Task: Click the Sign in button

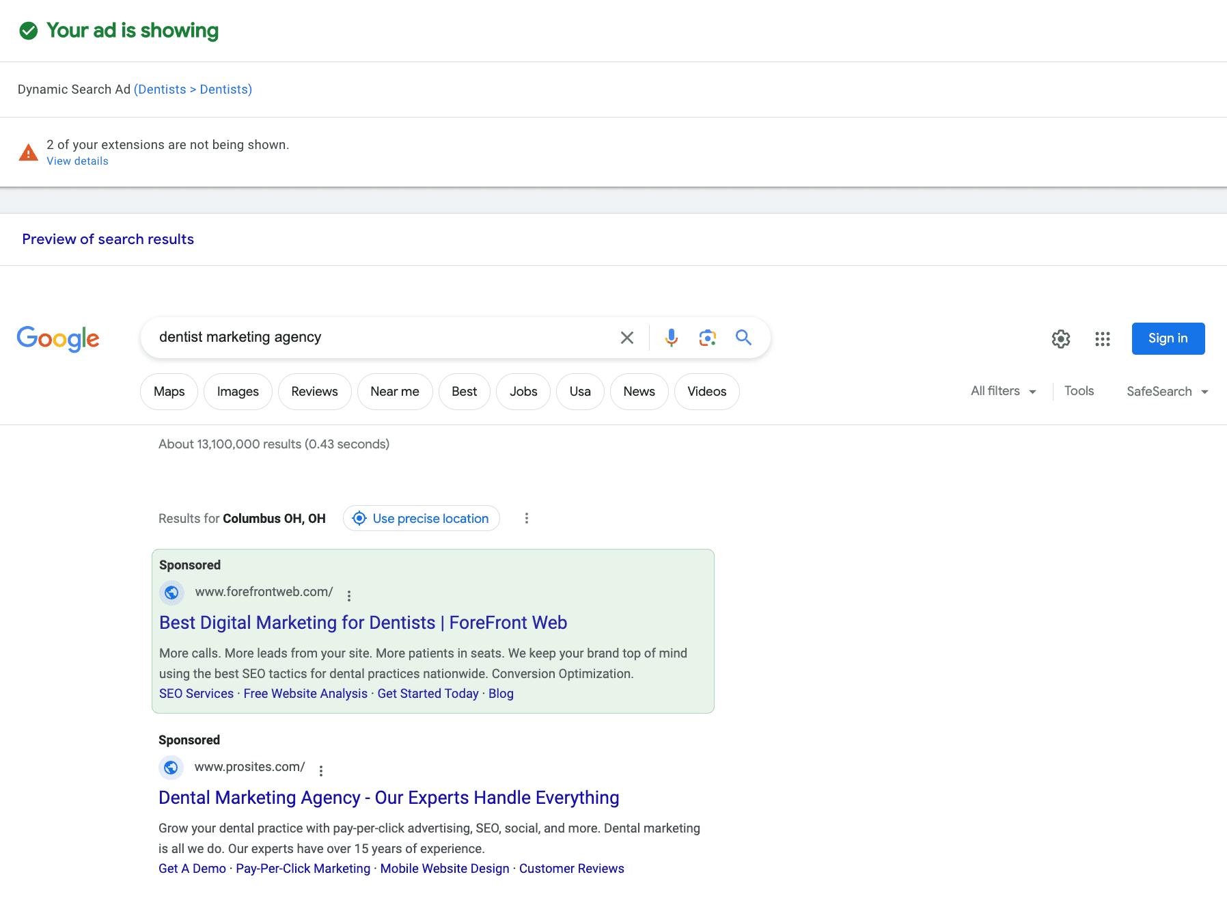Action: point(1168,338)
